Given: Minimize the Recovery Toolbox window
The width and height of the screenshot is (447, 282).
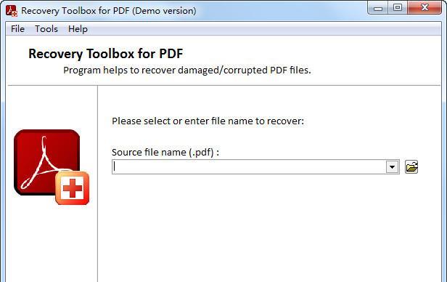Looking at the screenshot, I should point(378,8).
